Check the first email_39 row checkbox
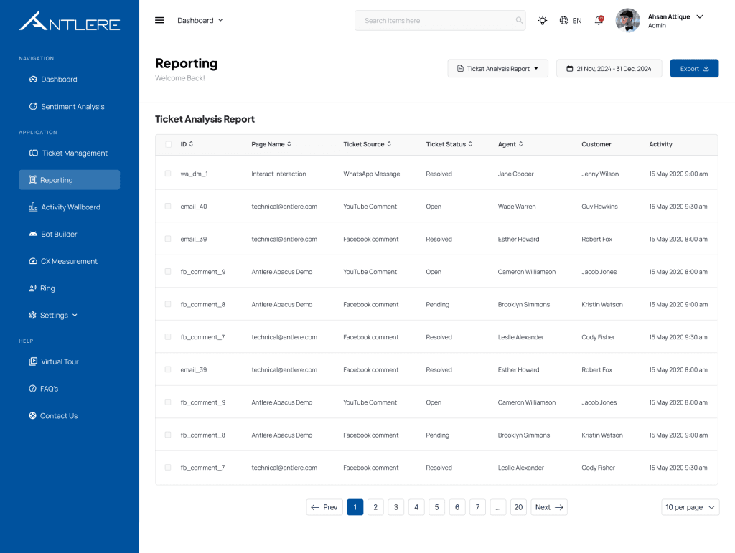 pos(168,239)
